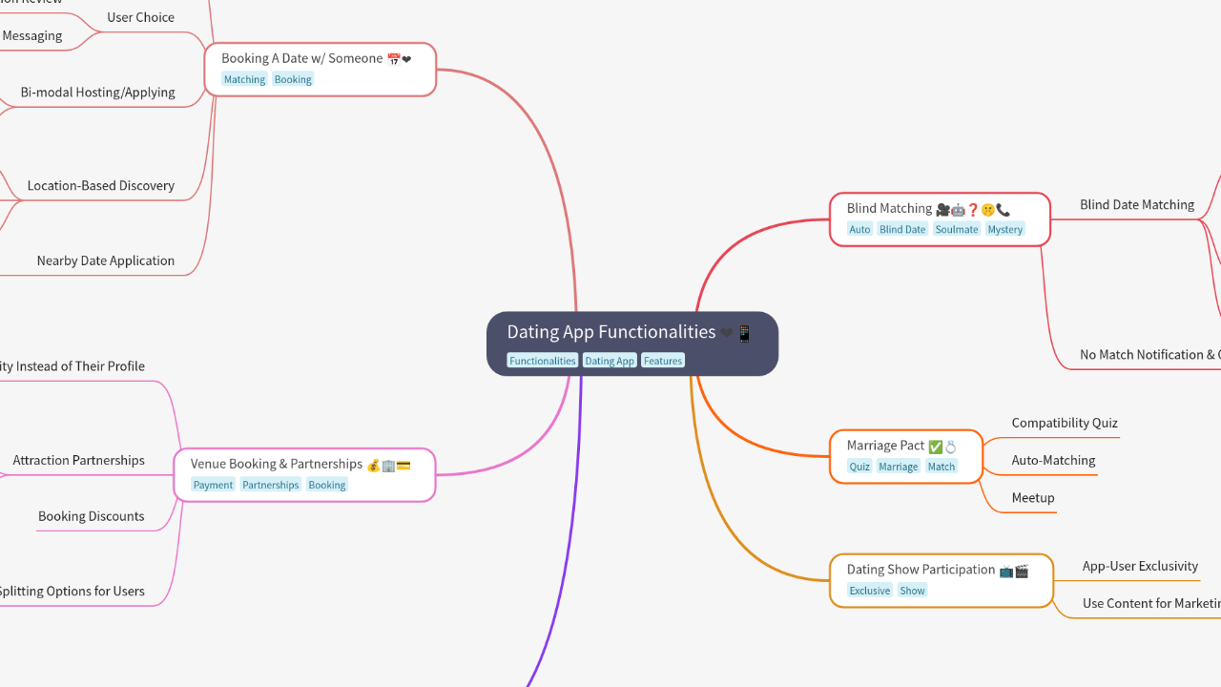This screenshot has height=687, width=1221.
Task: Select the Booking A Date w/ Someone node
Action: [x=321, y=69]
